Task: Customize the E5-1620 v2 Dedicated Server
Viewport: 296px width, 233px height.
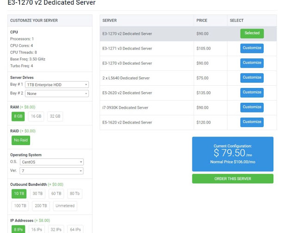Action: point(252,122)
